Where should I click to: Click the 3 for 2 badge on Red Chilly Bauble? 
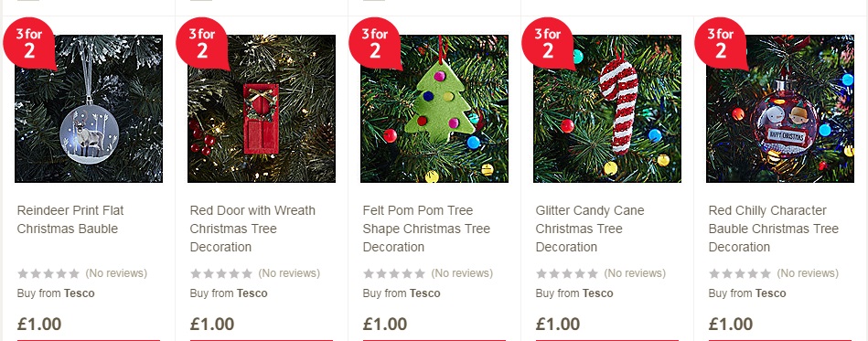721,43
